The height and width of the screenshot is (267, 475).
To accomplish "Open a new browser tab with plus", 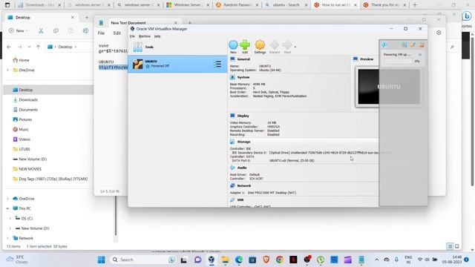I will [x=415, y=5].
